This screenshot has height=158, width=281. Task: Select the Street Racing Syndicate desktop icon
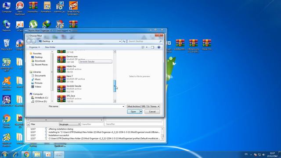pos(73,8)
